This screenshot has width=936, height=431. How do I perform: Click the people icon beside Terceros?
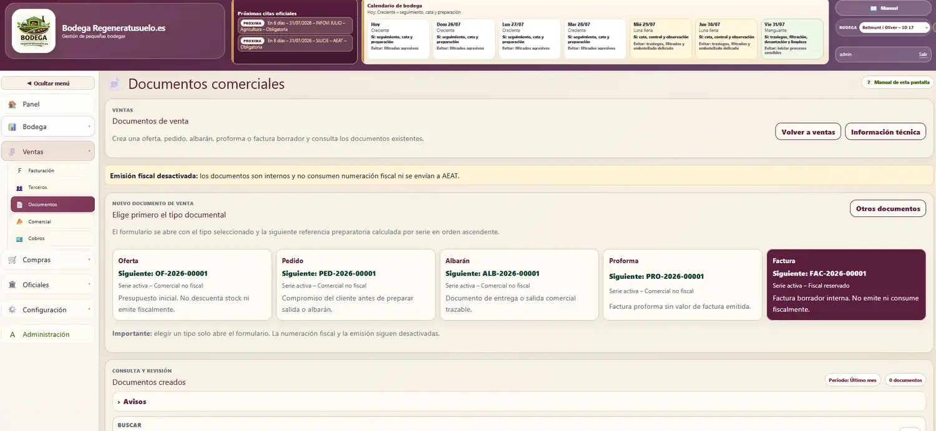tap(19, 187)
